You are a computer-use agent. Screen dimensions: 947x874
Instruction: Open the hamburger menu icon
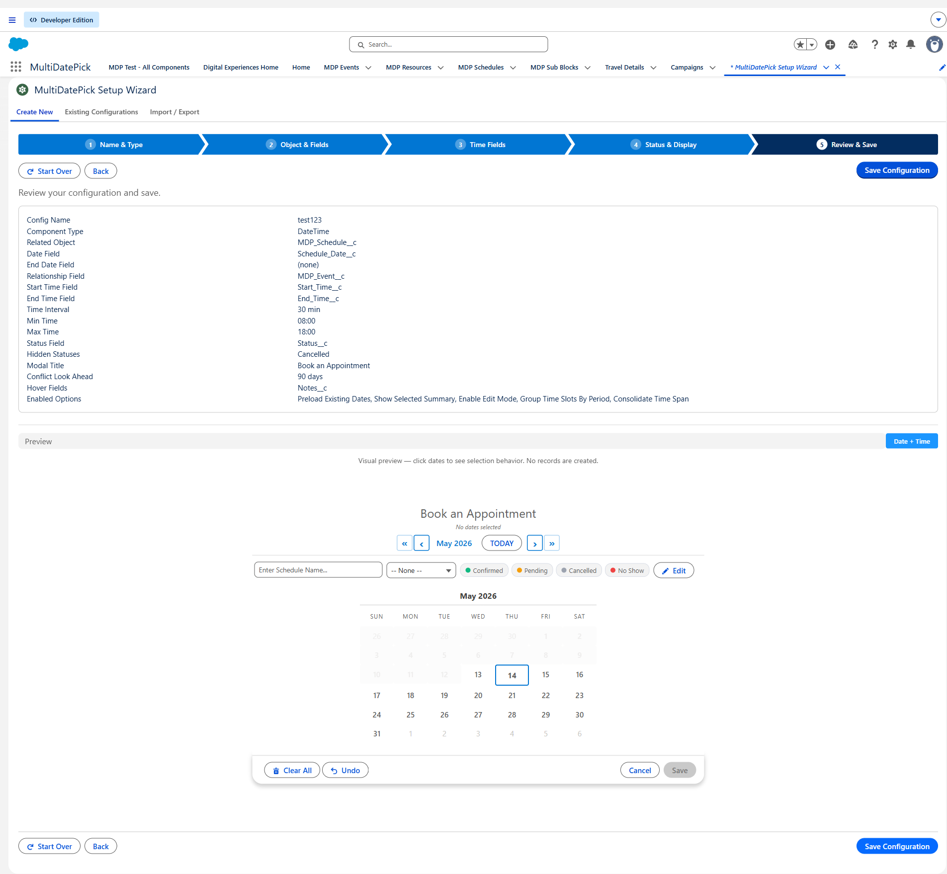12,20
